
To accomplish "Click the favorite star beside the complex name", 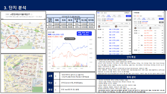I will coord(31,14).
